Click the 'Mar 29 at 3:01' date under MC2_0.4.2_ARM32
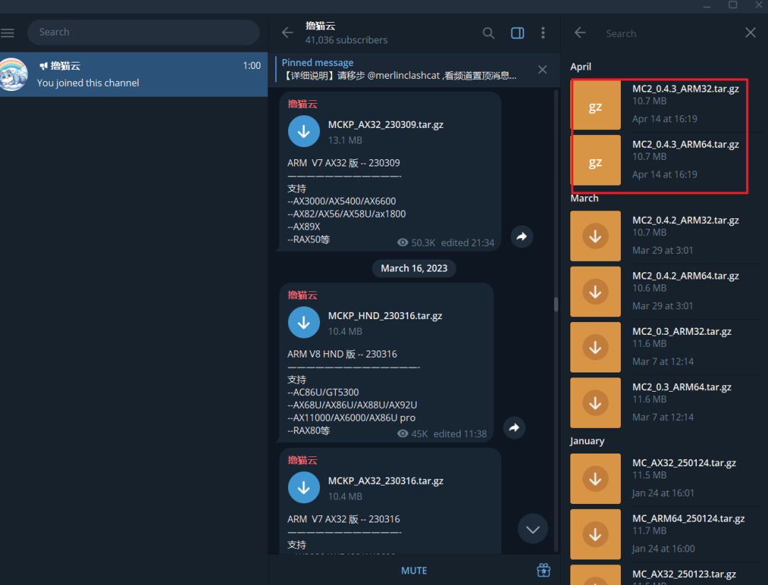 coord(662,250)
